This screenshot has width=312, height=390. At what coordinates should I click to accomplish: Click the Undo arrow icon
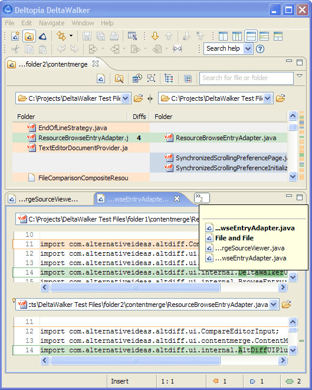(x=61, y=49)
